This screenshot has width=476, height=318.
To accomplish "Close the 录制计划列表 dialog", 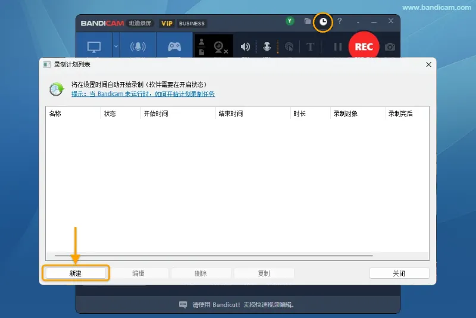I will click(x=428, y=65).
